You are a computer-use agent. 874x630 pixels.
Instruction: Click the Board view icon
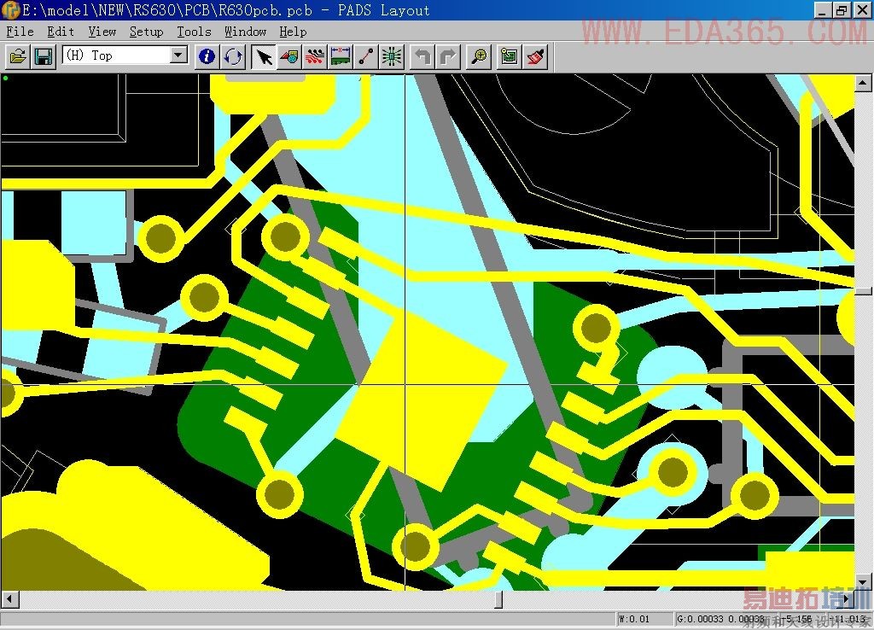coord(510,56)
